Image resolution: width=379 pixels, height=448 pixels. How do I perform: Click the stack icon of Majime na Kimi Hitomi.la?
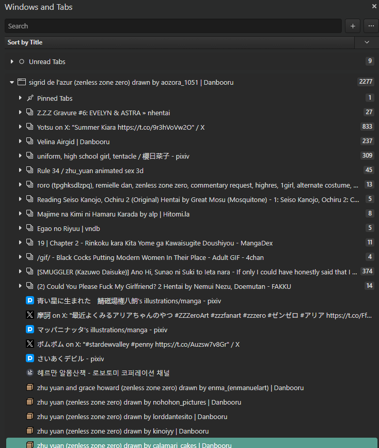pyautogui.click(x=30, y=213)
